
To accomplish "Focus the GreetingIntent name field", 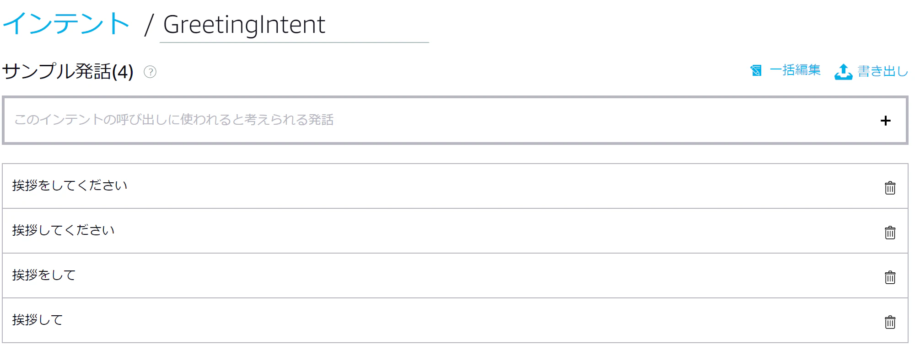I will (x=294, y=25).
